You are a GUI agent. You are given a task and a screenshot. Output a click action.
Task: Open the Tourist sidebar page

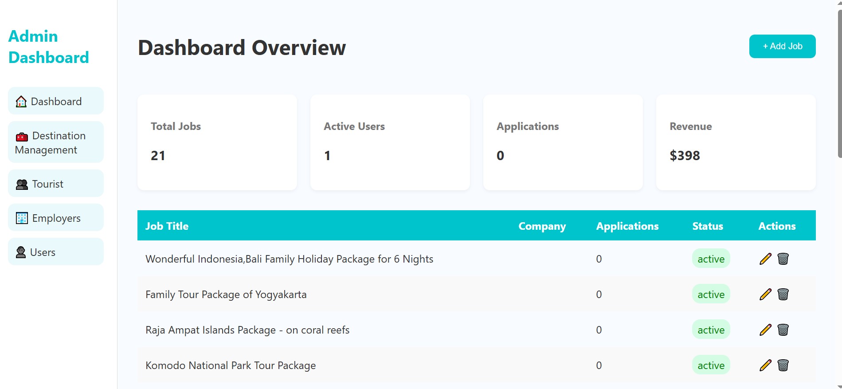[56, 184]
